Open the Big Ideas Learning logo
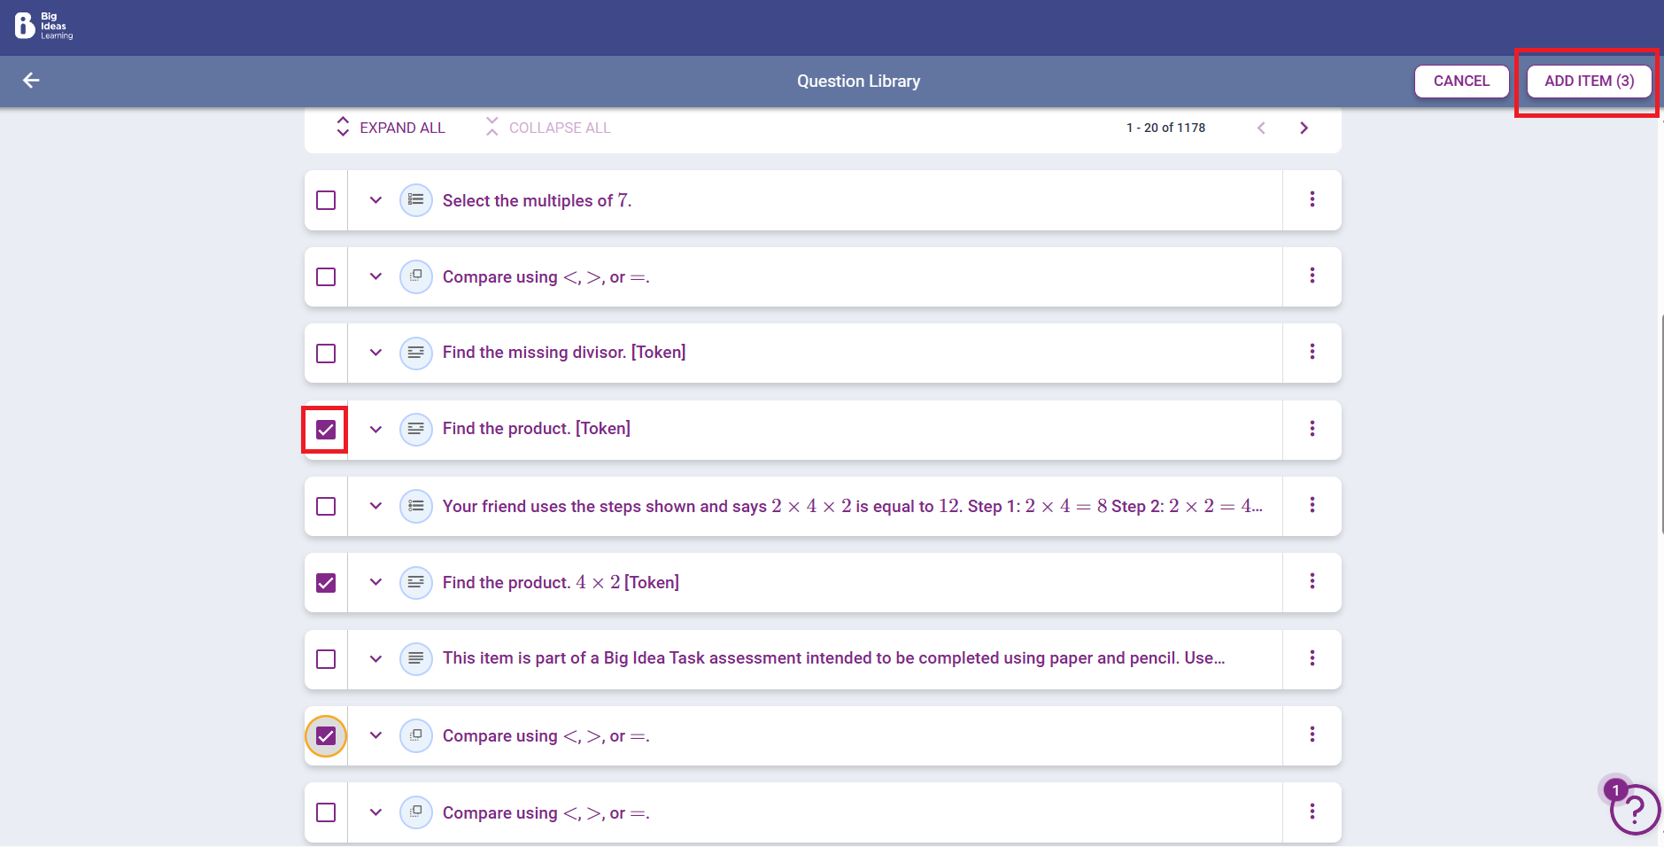 coord(43,26)
